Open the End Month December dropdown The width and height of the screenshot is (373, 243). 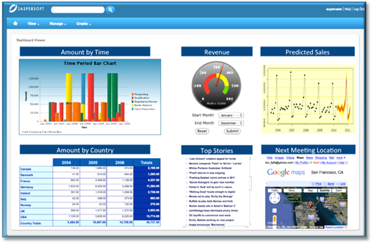[x=231, y=123]
